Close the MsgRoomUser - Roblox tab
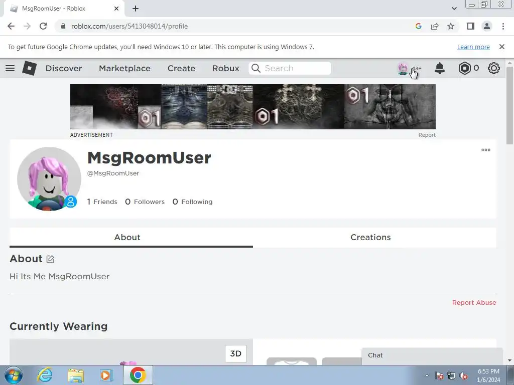The width and height of the screenshot is (514, 385). point(116,9)
